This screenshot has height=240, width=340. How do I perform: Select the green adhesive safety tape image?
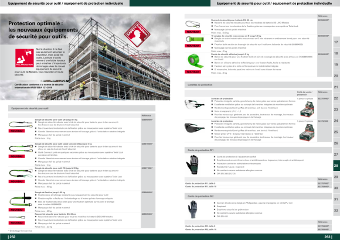195,61
